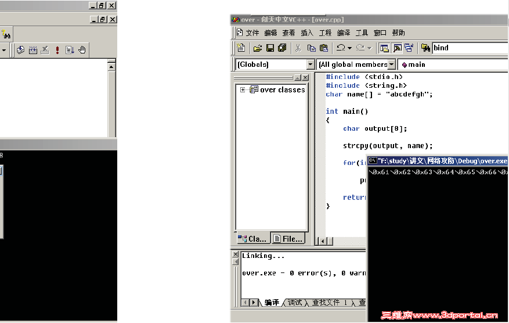Click the over classes tree icon
This screenshot has width=509, height=323.
pyautogui.click(x=254, y=89)
